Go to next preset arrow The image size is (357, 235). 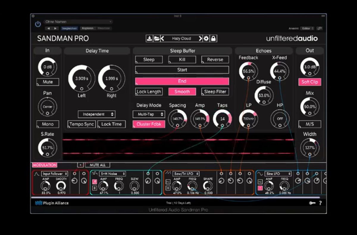[200, 39]
